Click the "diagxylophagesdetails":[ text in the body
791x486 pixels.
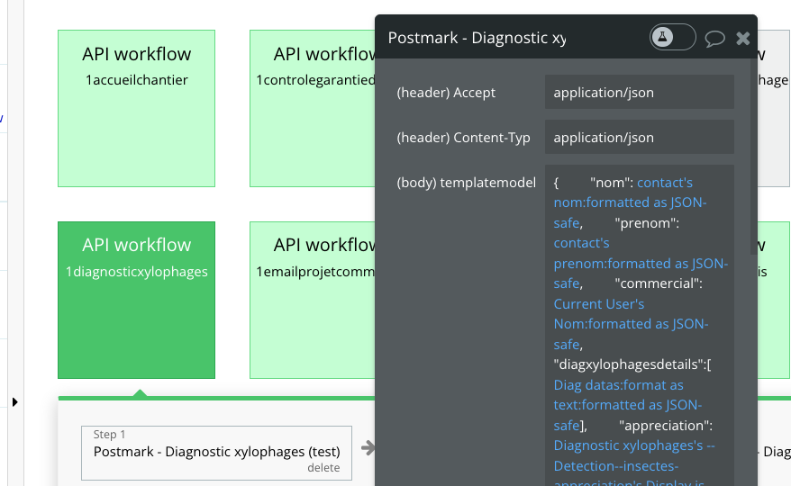click(x=632, y=364)
